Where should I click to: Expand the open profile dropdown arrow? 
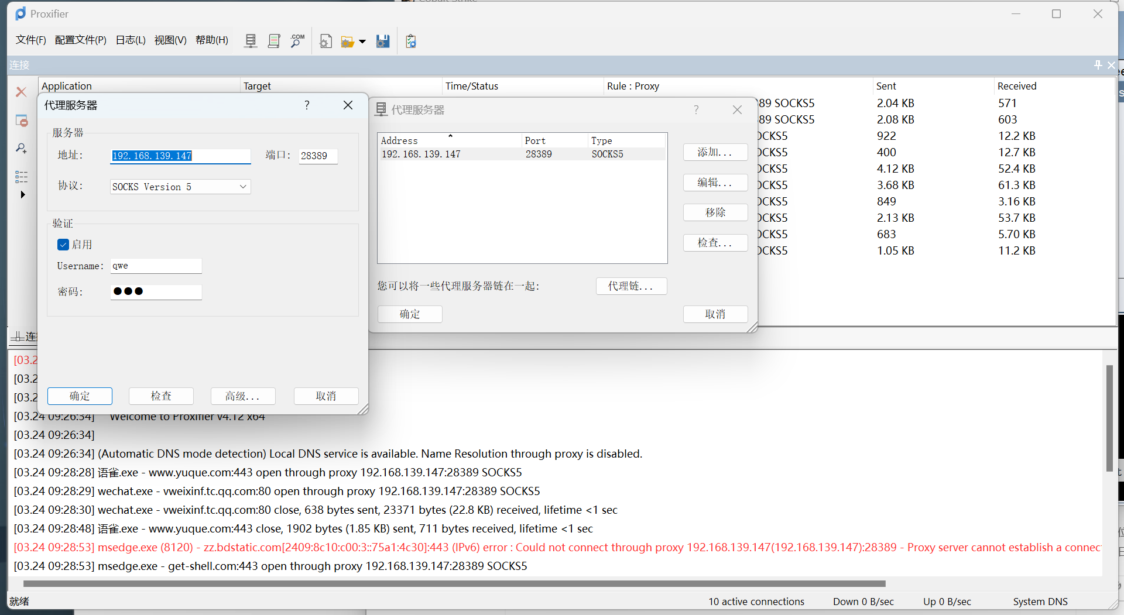coord(362,42)
